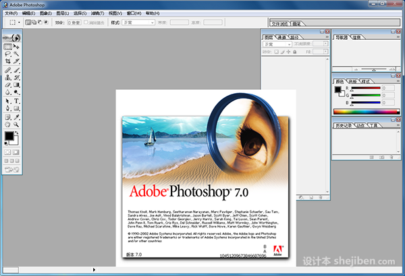405x276 pixels.
Task: Choose Add to Selection mode in options bar
Action: tap(34, 22)
